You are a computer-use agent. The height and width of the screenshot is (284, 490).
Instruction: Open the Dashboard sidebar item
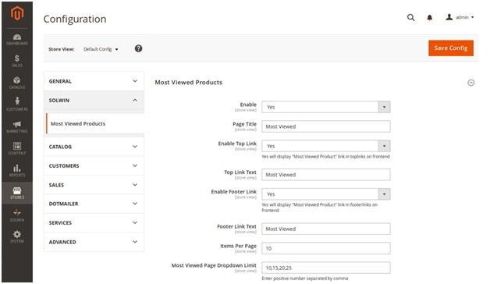[x=17, y=40]
